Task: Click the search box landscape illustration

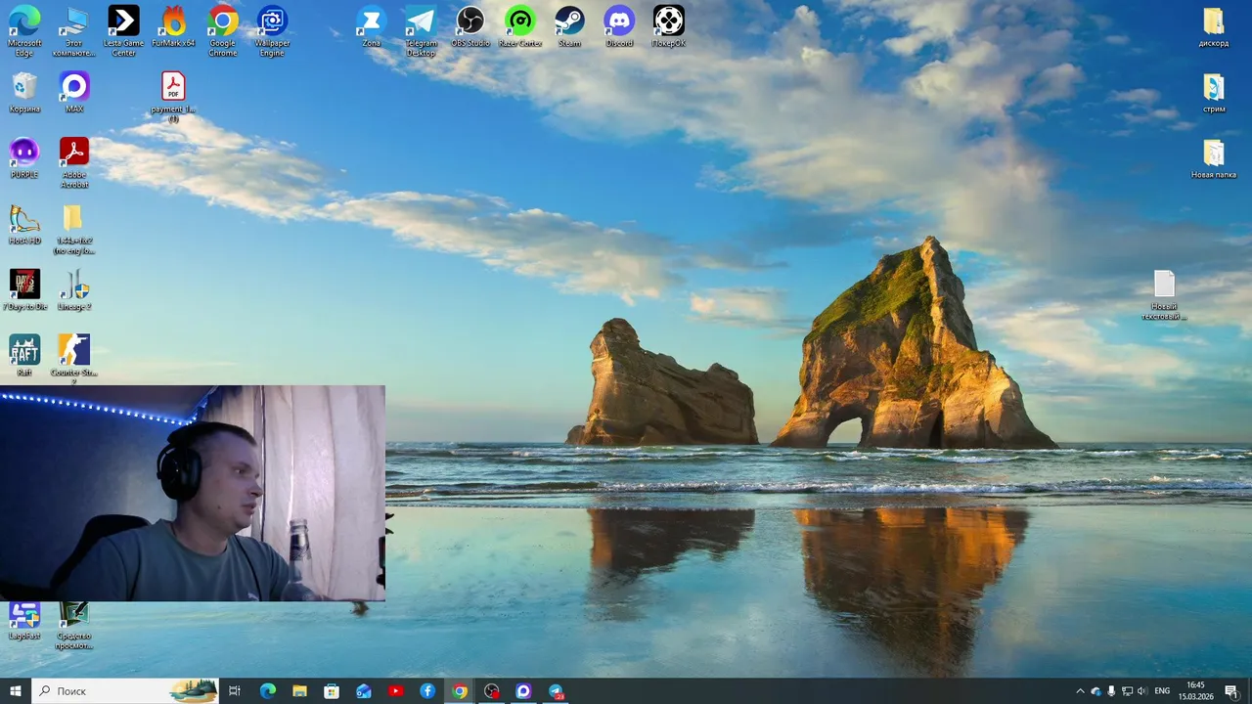Action: tap(193, 690)
